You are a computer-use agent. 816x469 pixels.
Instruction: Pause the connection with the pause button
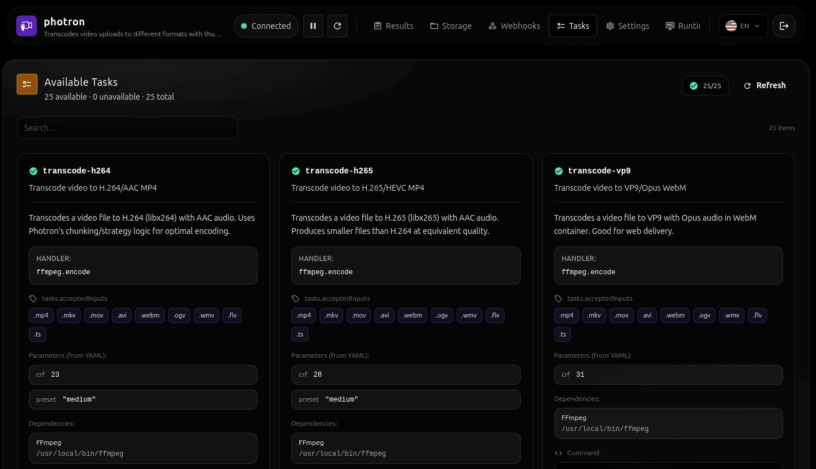tap(313, 26)
